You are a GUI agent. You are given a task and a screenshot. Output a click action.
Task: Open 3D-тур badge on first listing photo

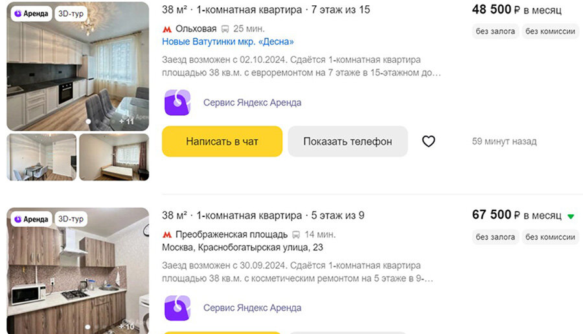point(71,14)
